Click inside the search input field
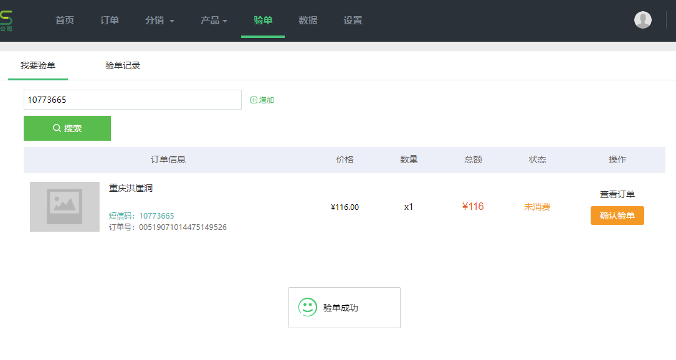This screenshot has width=676, height=360. pyautogui.click(x=132, y=99)
